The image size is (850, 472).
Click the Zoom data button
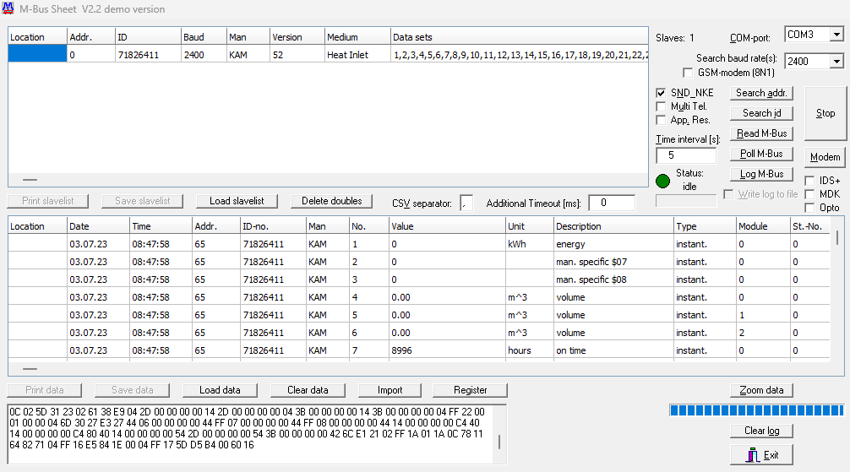761,390
